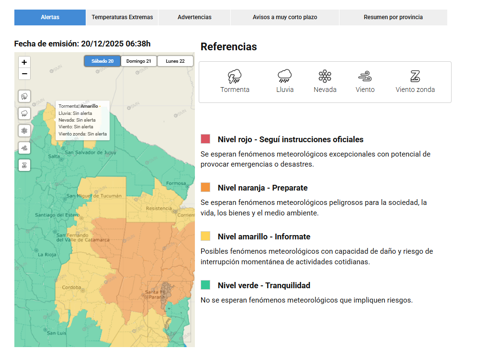Go to the Avisos a muy corto plazo tab
This screenshot has height=349, width=487.
[x=285, y=17]
